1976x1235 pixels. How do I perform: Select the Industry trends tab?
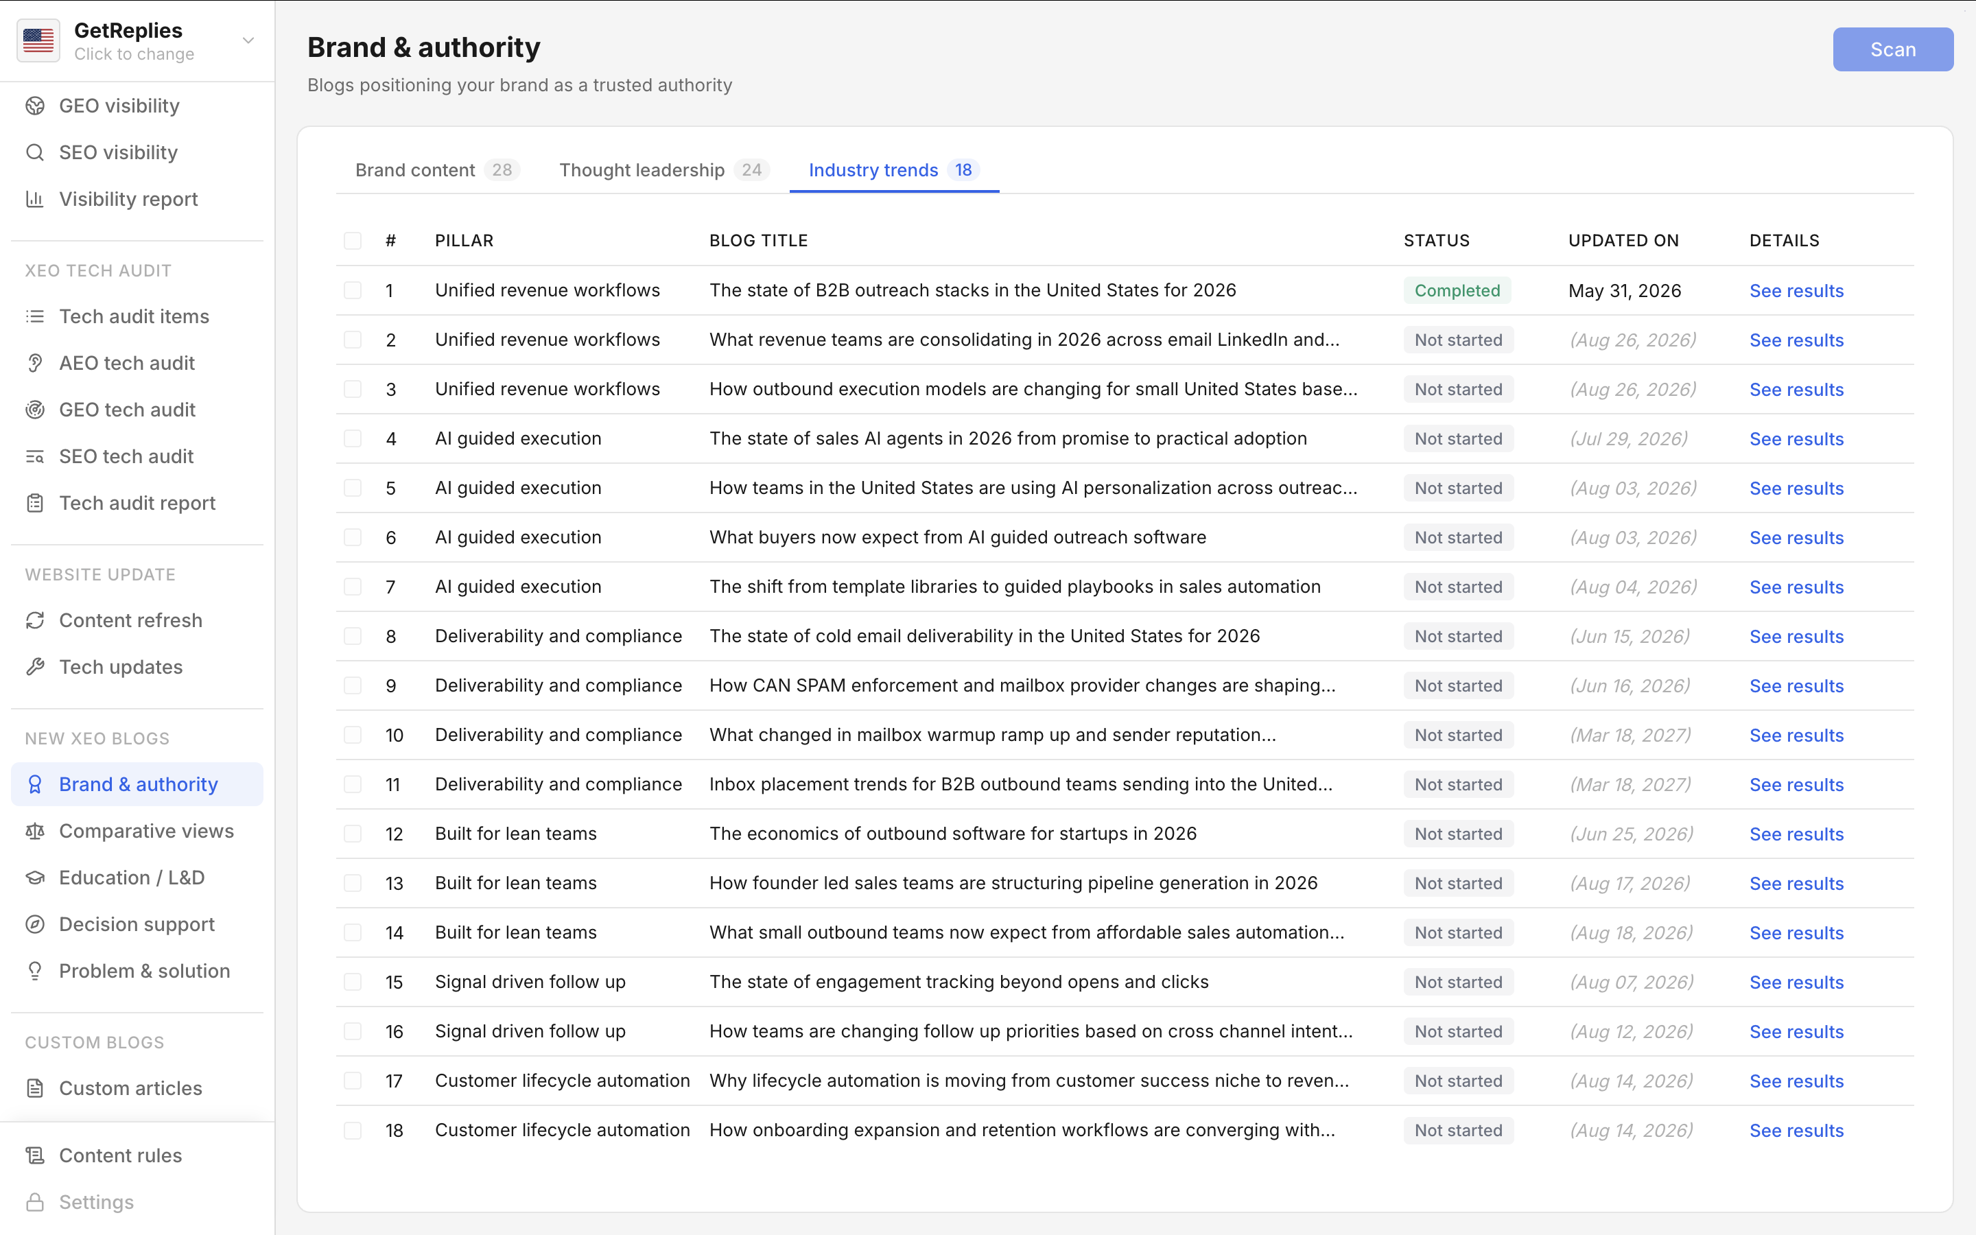click(894, 170)
